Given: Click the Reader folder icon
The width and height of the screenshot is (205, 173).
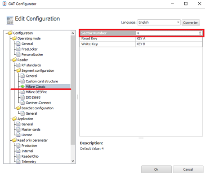Looking at the screenshot, I should [14, 60].
